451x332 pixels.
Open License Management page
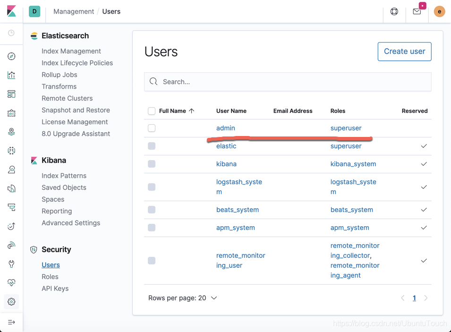75,122
